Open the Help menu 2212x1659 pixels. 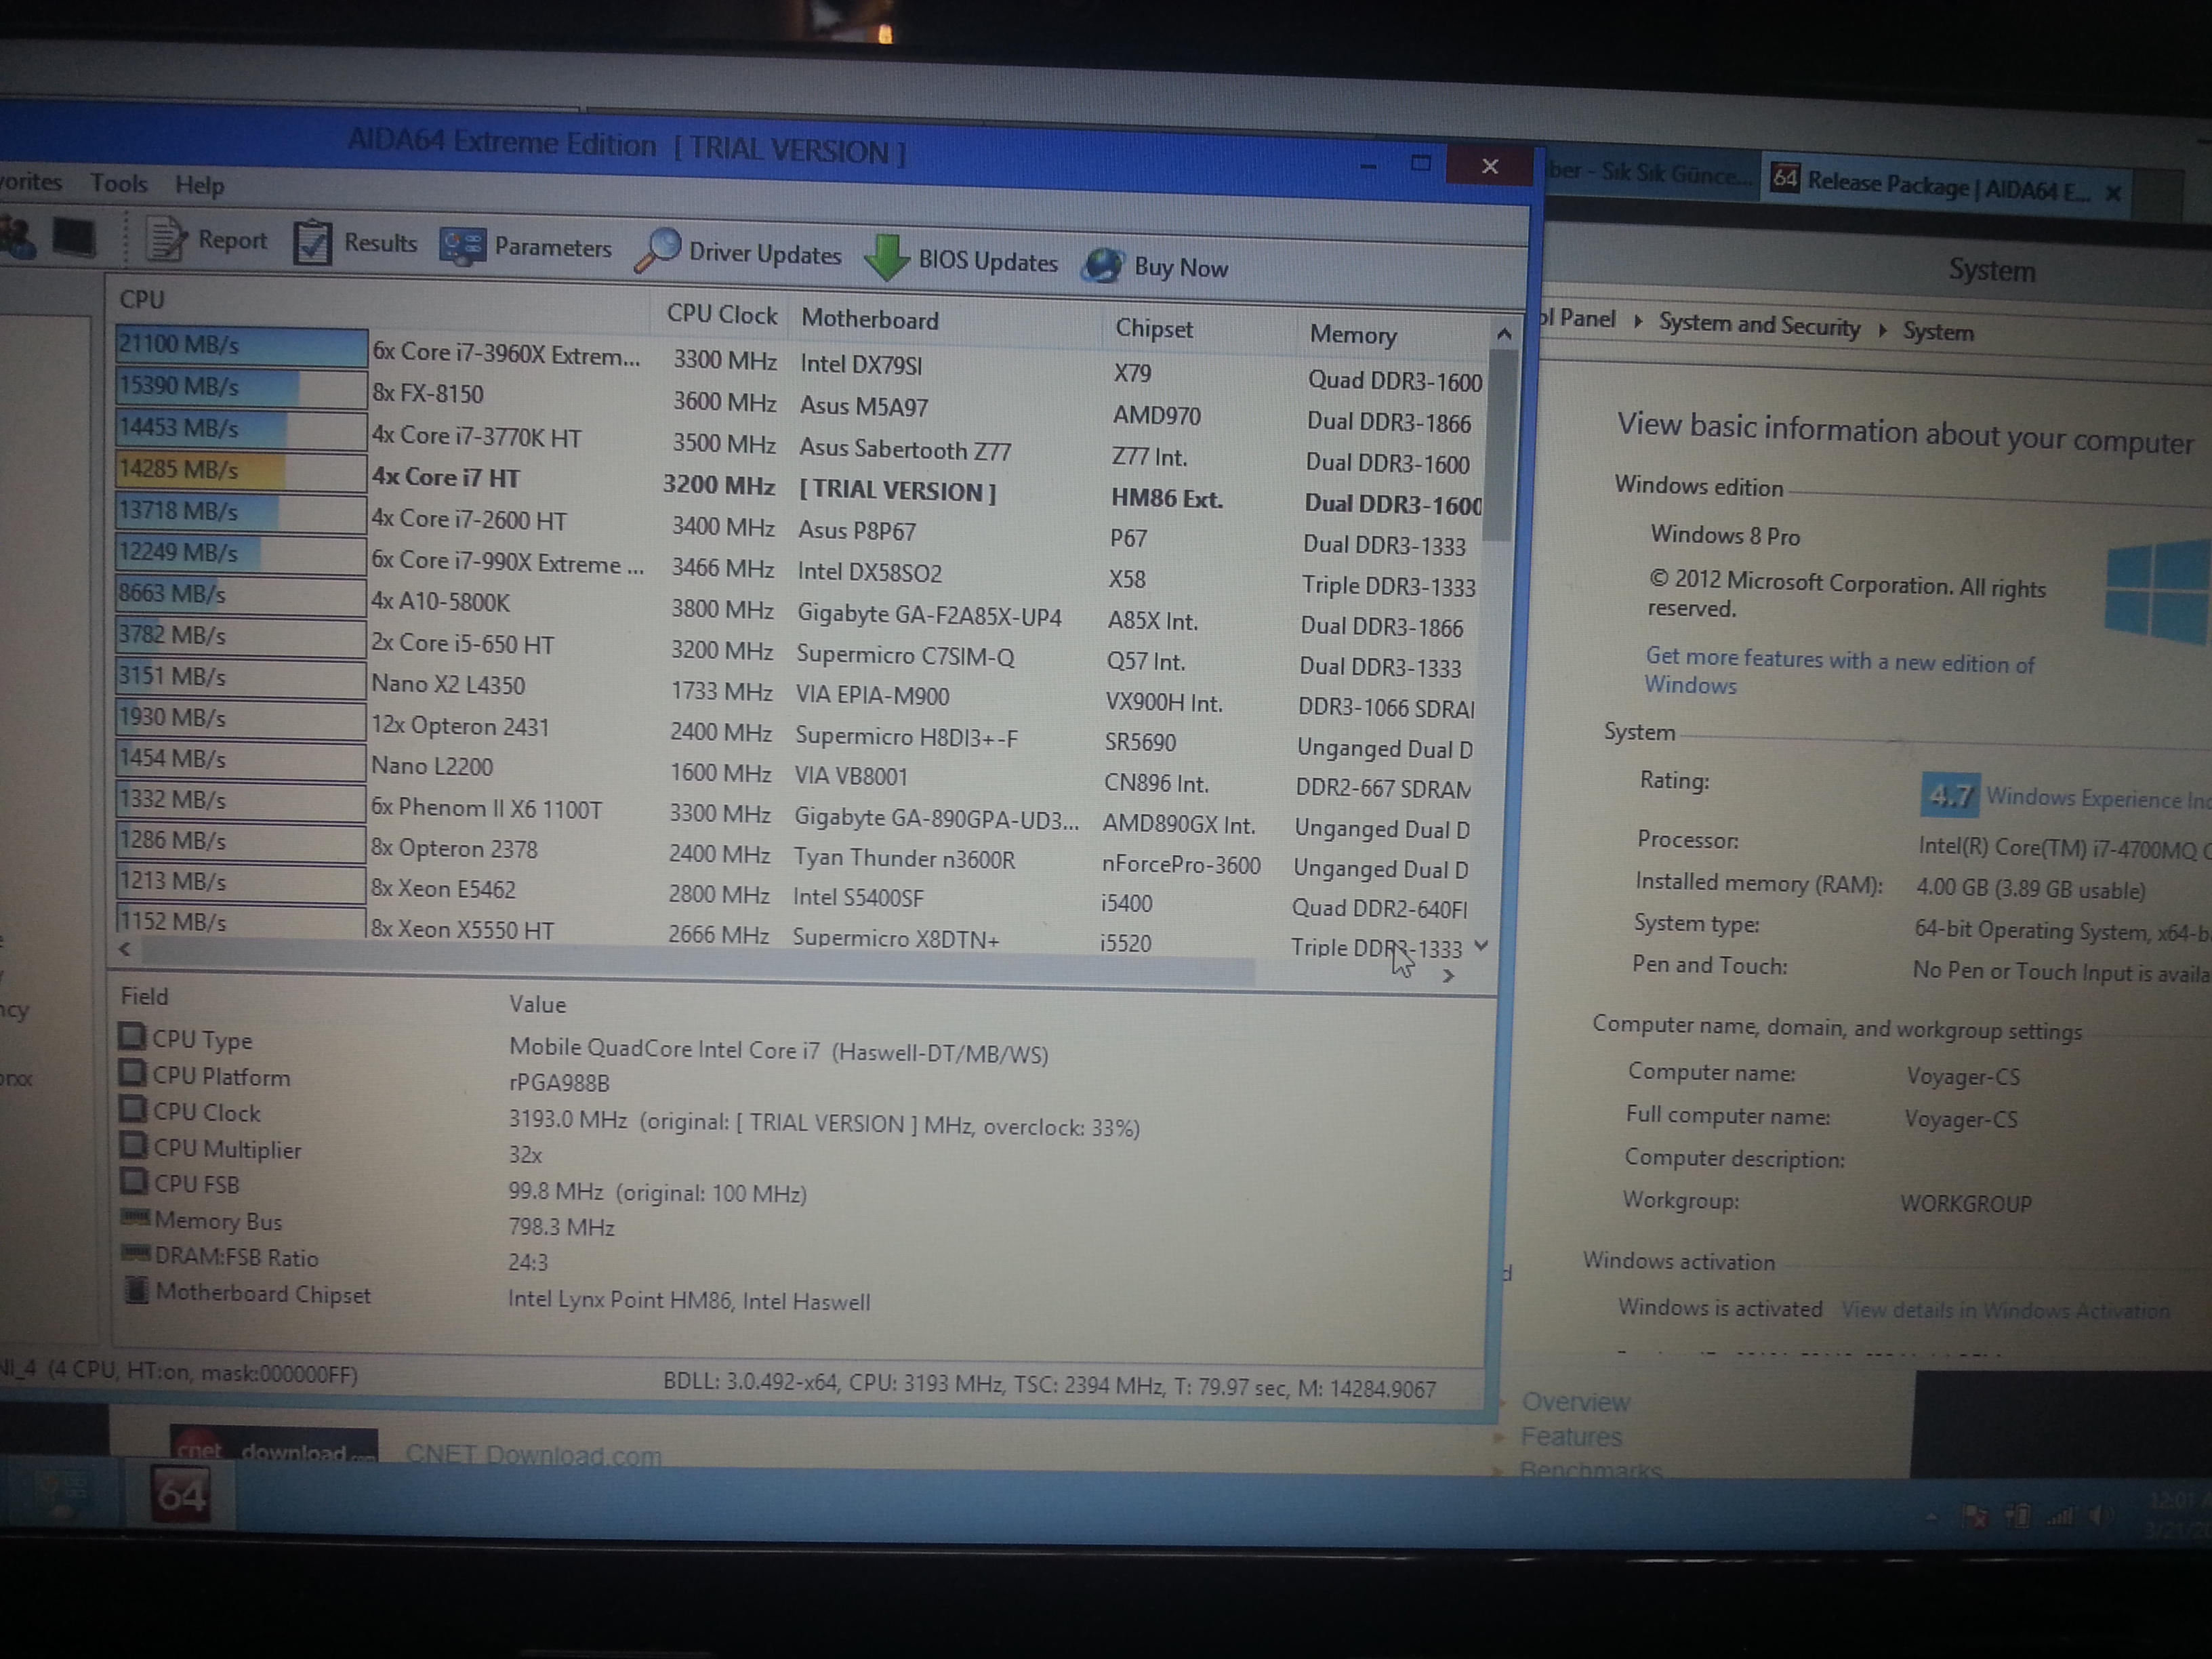click(x=200, y=186)
